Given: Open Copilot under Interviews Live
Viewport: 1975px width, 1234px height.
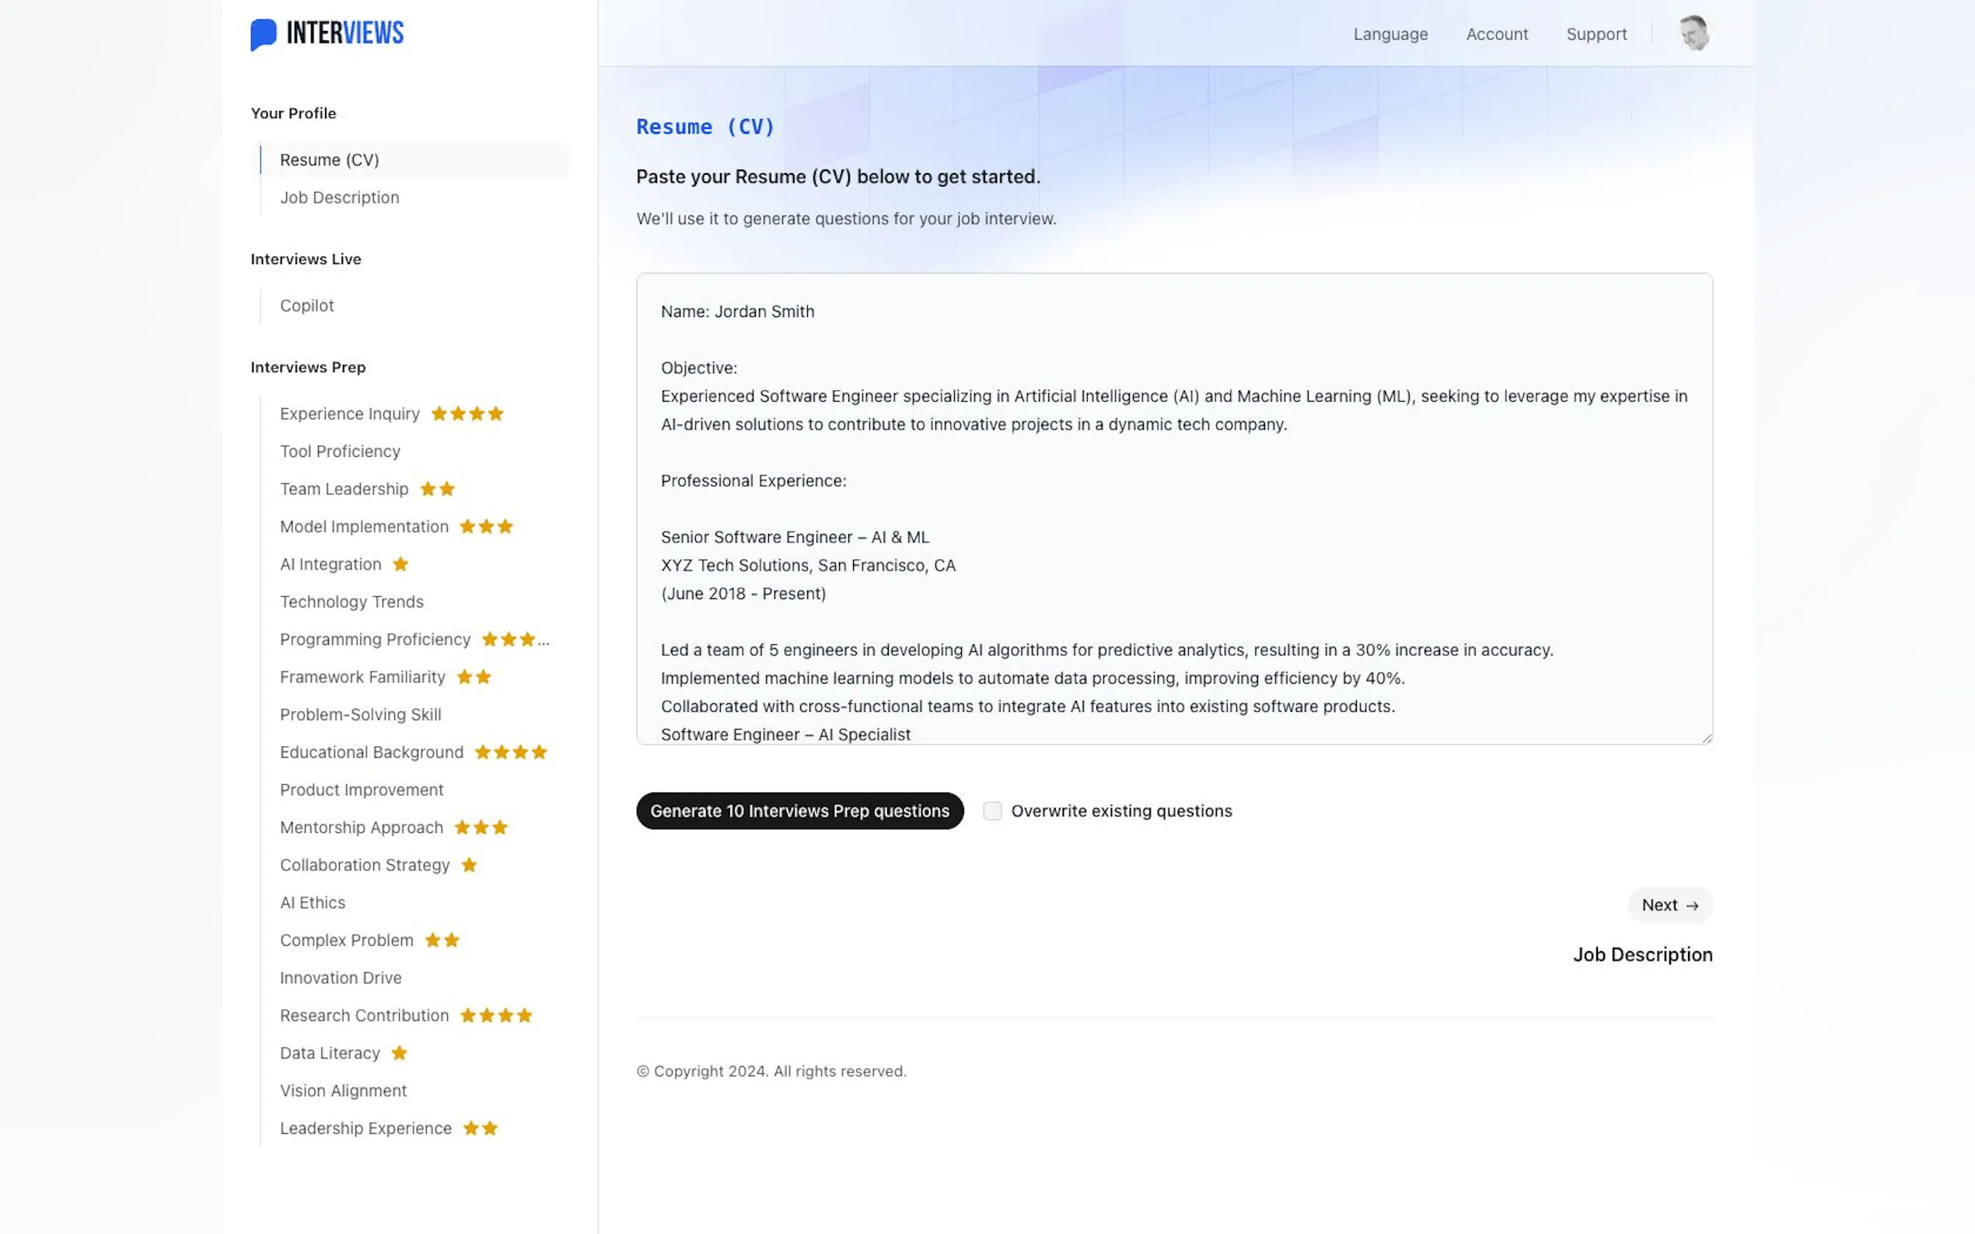Looking at the screenshot, I should coord(307,305).
